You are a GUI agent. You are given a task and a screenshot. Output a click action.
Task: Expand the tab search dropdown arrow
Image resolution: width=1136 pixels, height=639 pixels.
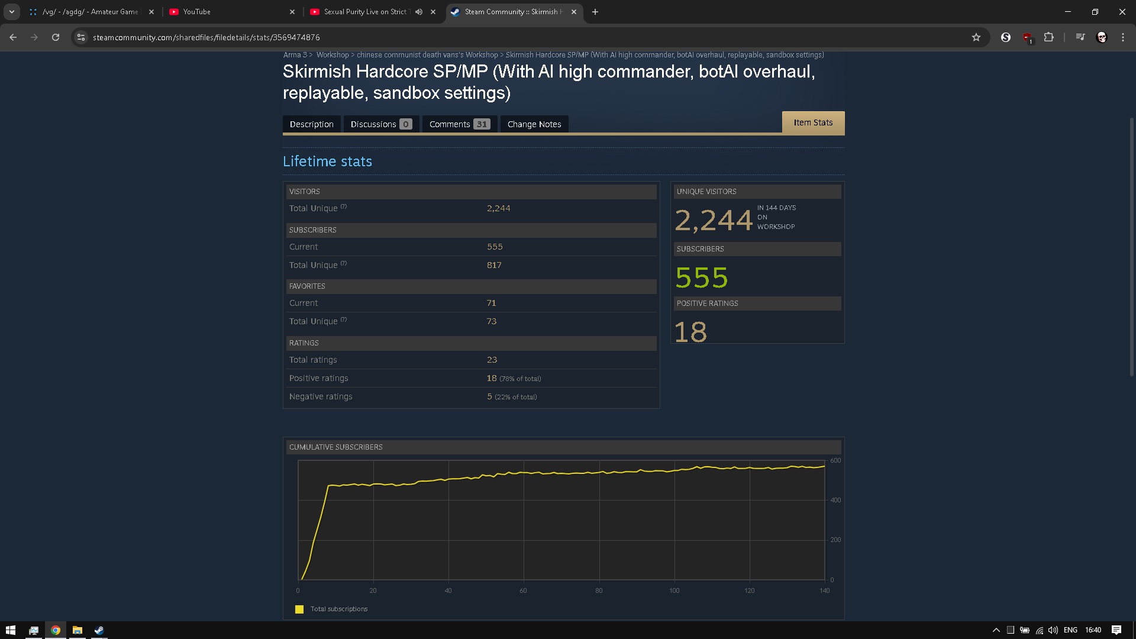[11, 12]
